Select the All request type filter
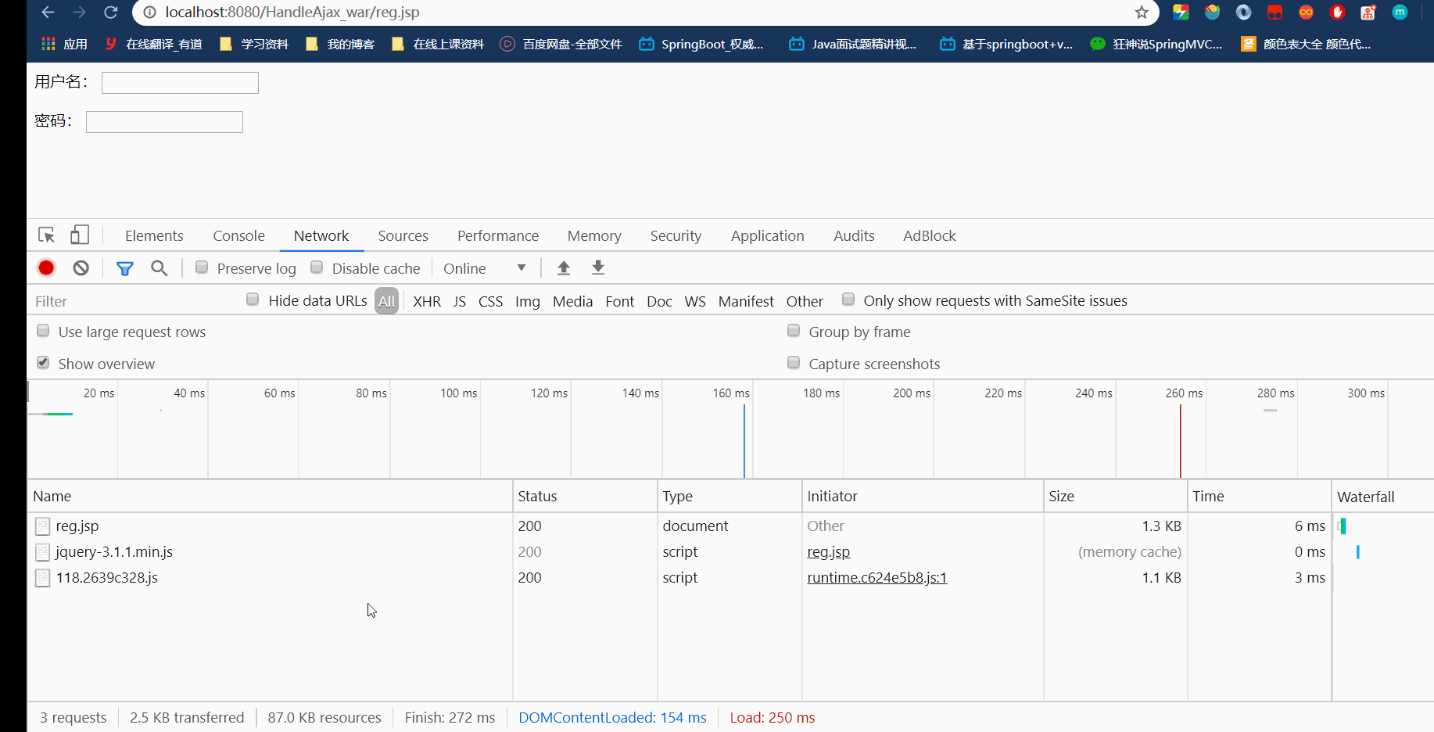Image resolution: width=1434 pixels, height=732 pixels. pos(386,301)
